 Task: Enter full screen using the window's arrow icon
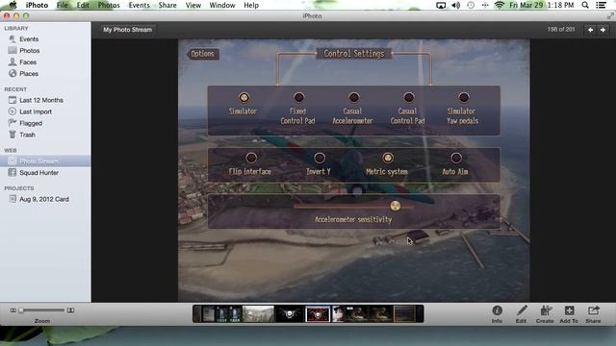tap(609, 15)
